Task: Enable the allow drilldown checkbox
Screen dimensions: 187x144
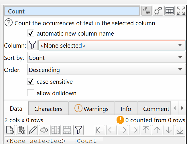Action: pyautogui.click(x=31, y=93)
